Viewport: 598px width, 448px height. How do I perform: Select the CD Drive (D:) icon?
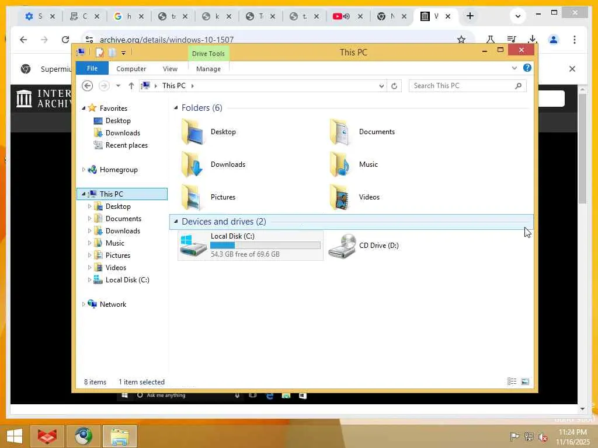pos(342,246)
